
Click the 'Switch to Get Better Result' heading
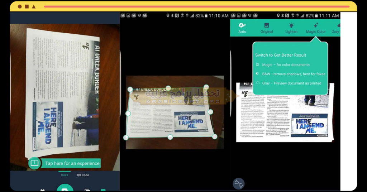point(281,55)
